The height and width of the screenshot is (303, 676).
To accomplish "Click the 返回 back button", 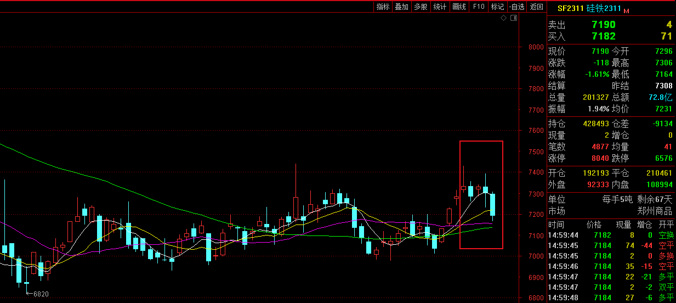I will [536, 7].
